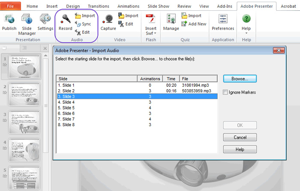Image resolution: width=300 pixels, height=191 pixels.
Task: Open the Home ribbon tab
Action: (x=32, y=6)
